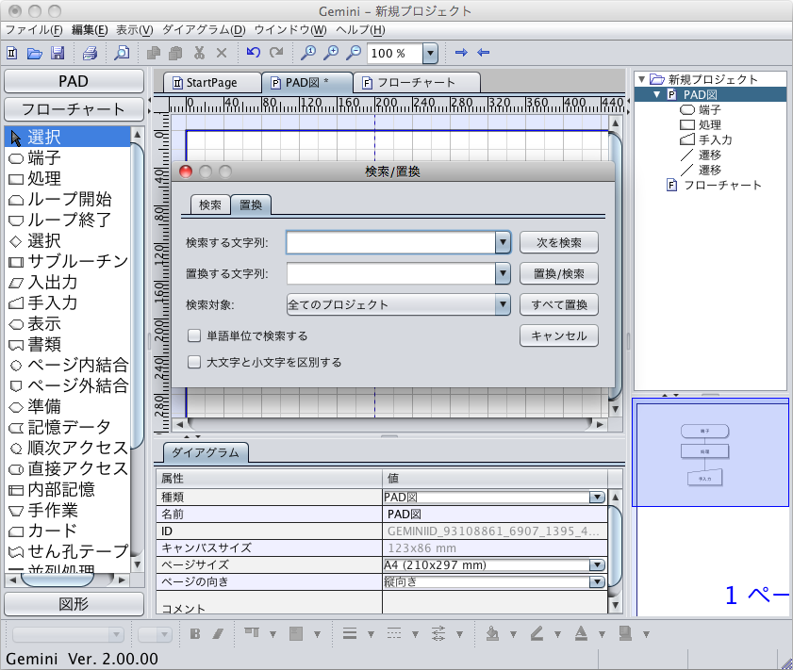Open the 図形 palette button
This screenshot has width=793, height=670.
click(74, 604)
